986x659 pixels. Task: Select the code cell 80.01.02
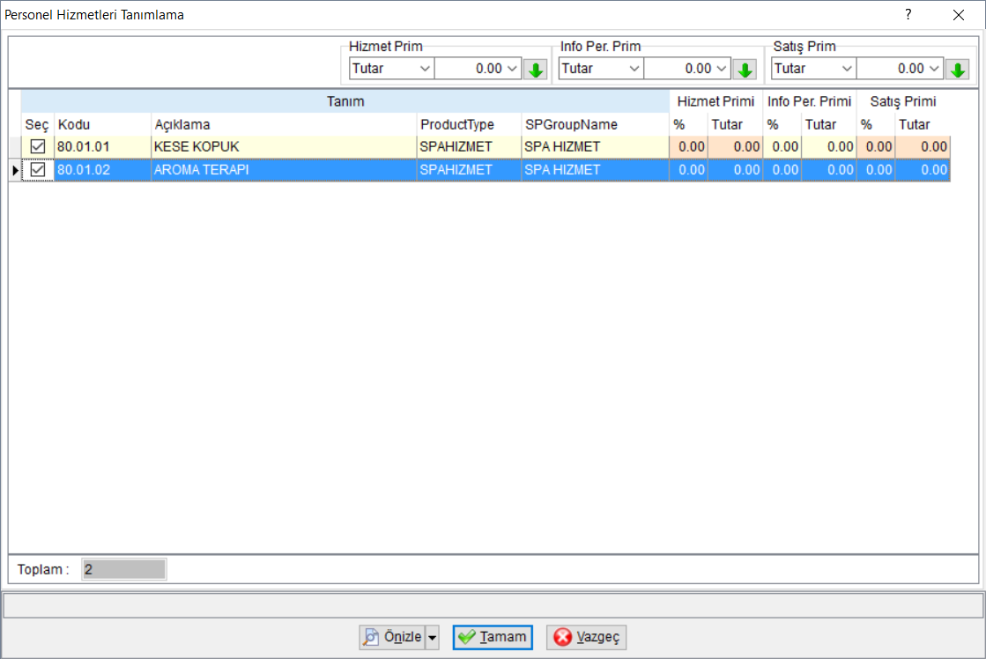point(102,170)
